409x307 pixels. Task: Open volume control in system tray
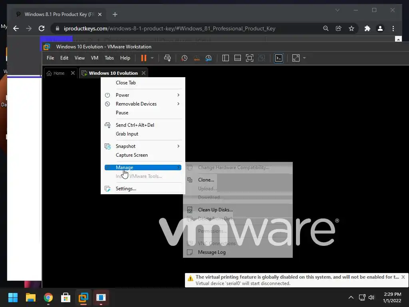pos(371,297)
